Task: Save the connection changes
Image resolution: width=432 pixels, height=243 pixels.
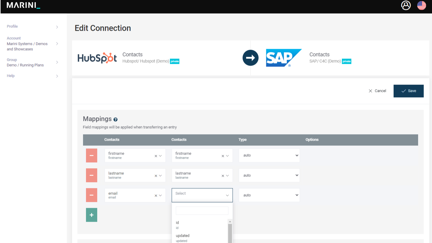Action: [x=408, y=91]
